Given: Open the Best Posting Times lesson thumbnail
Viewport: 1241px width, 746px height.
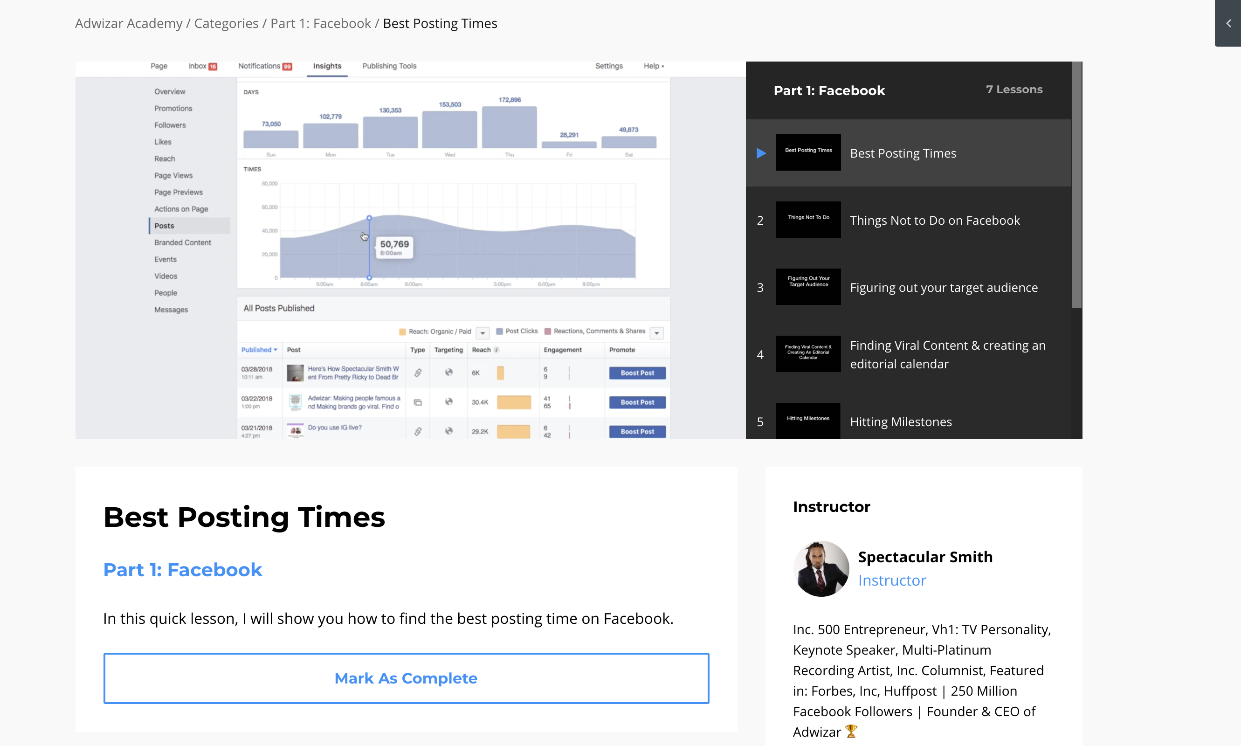Looking at the screenshot, I should 808,152.
